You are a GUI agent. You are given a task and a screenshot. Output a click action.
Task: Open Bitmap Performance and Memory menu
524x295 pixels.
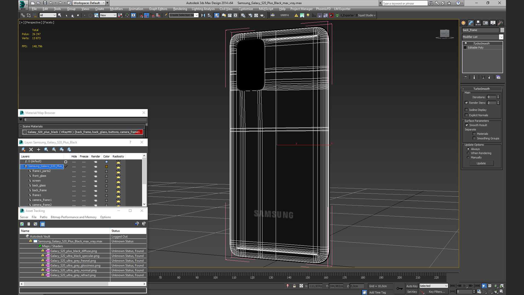[x=74, y=217]
